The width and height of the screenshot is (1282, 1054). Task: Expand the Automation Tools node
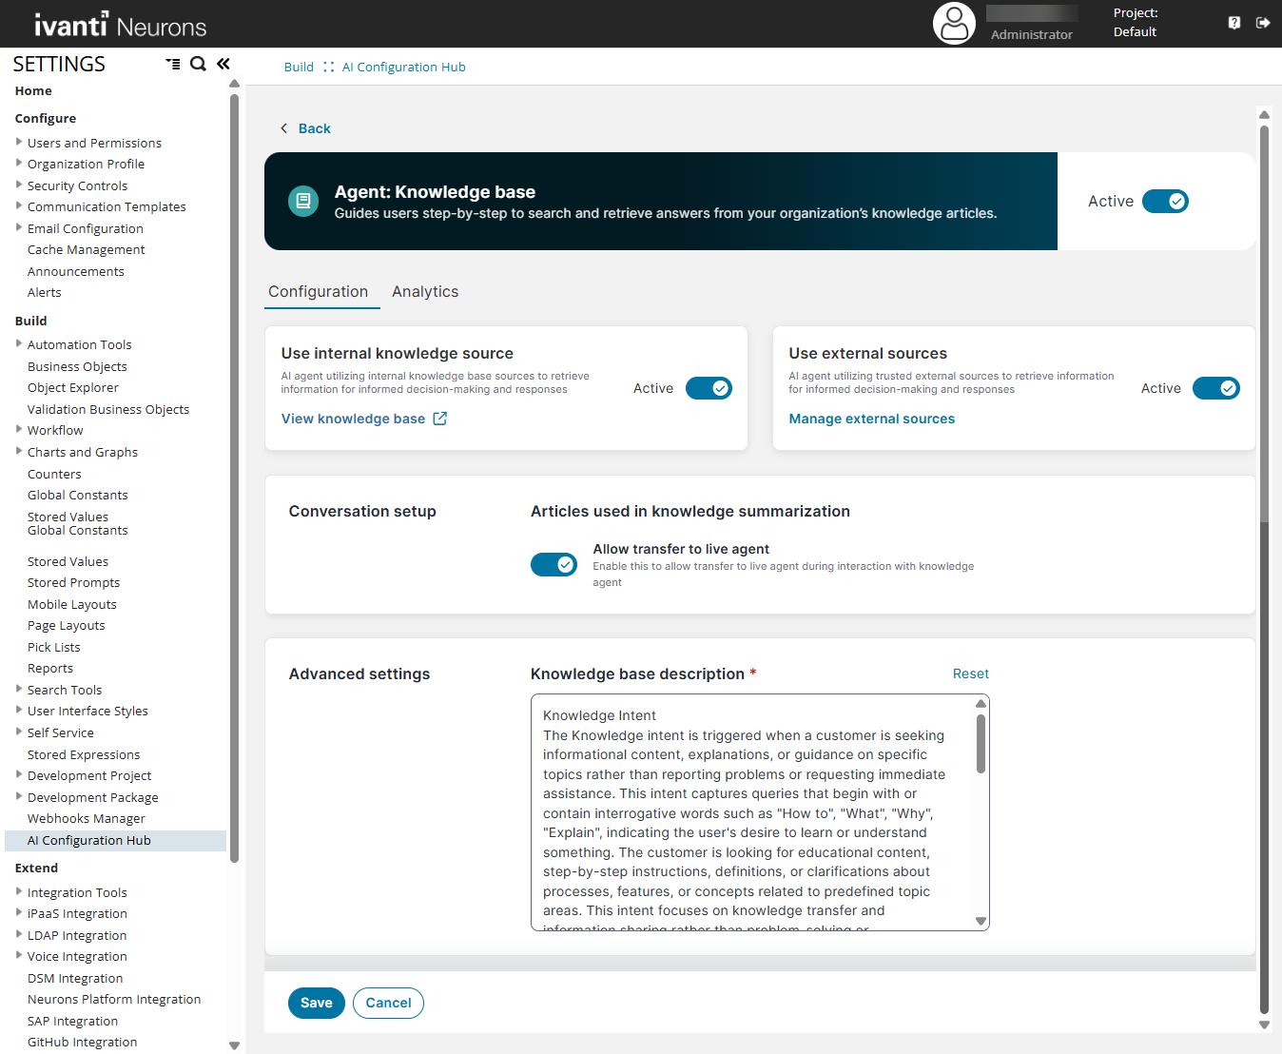(x=19, y=344)
